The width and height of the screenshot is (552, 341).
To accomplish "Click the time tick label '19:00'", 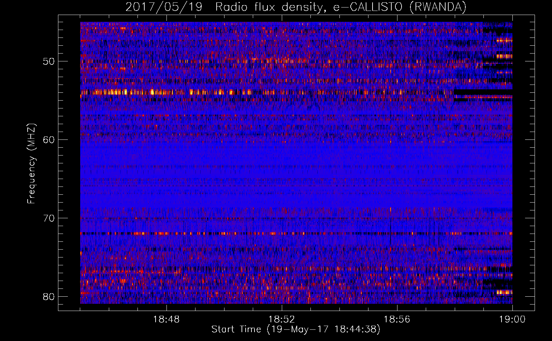I will coord(512,320).
